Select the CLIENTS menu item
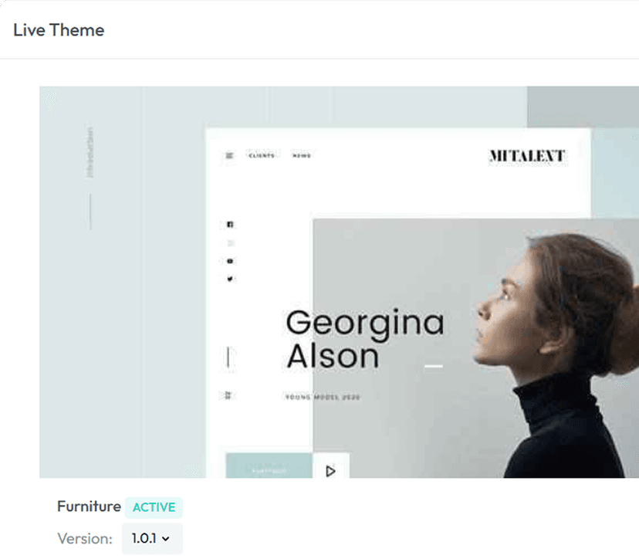Image resolution: width=639 pixels, height=559 pixels. [262, 155]
